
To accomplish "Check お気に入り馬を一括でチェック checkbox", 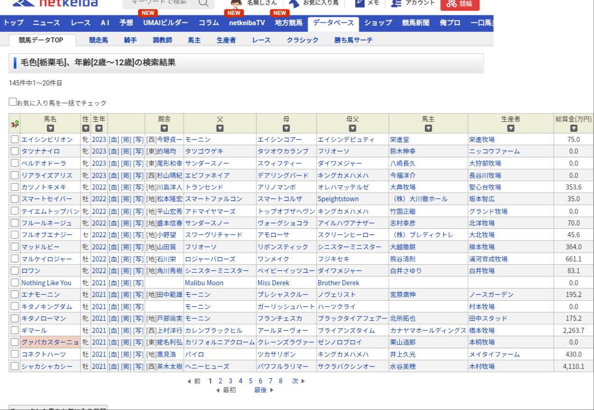I will (x=13, y=102).
